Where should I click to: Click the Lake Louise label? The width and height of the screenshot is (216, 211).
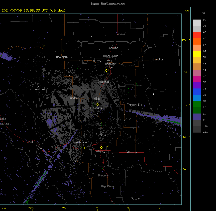tap(5, 121)
